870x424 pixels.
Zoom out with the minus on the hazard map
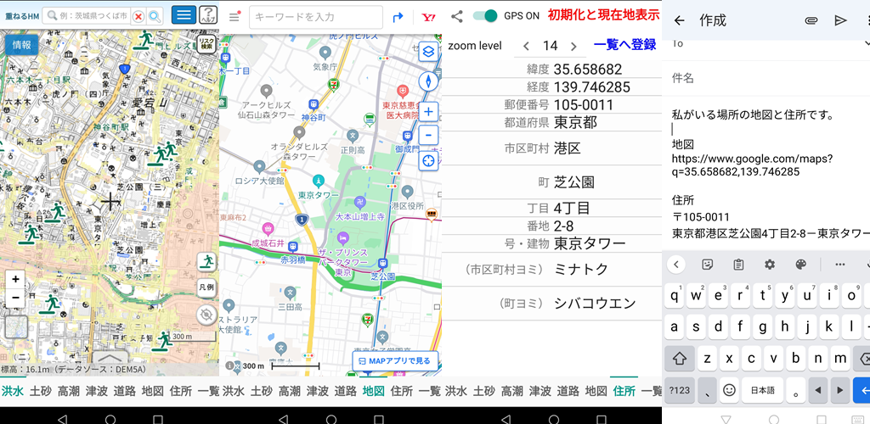pos(15,298)
